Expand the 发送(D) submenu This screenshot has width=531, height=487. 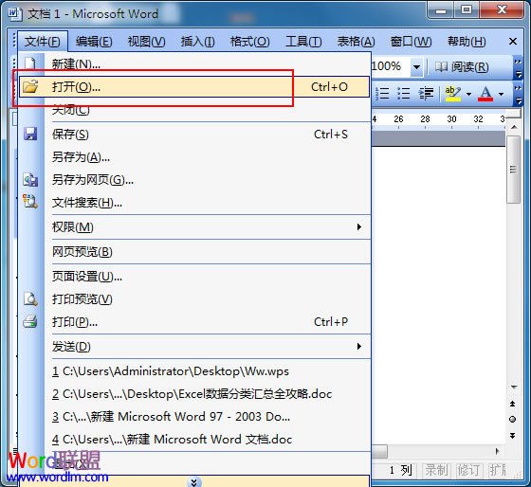(x=359, y=346)
